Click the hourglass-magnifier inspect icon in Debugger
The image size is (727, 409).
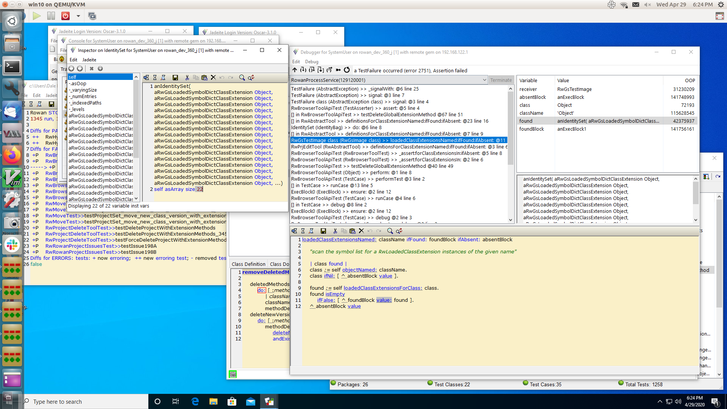tap(311, 231)
